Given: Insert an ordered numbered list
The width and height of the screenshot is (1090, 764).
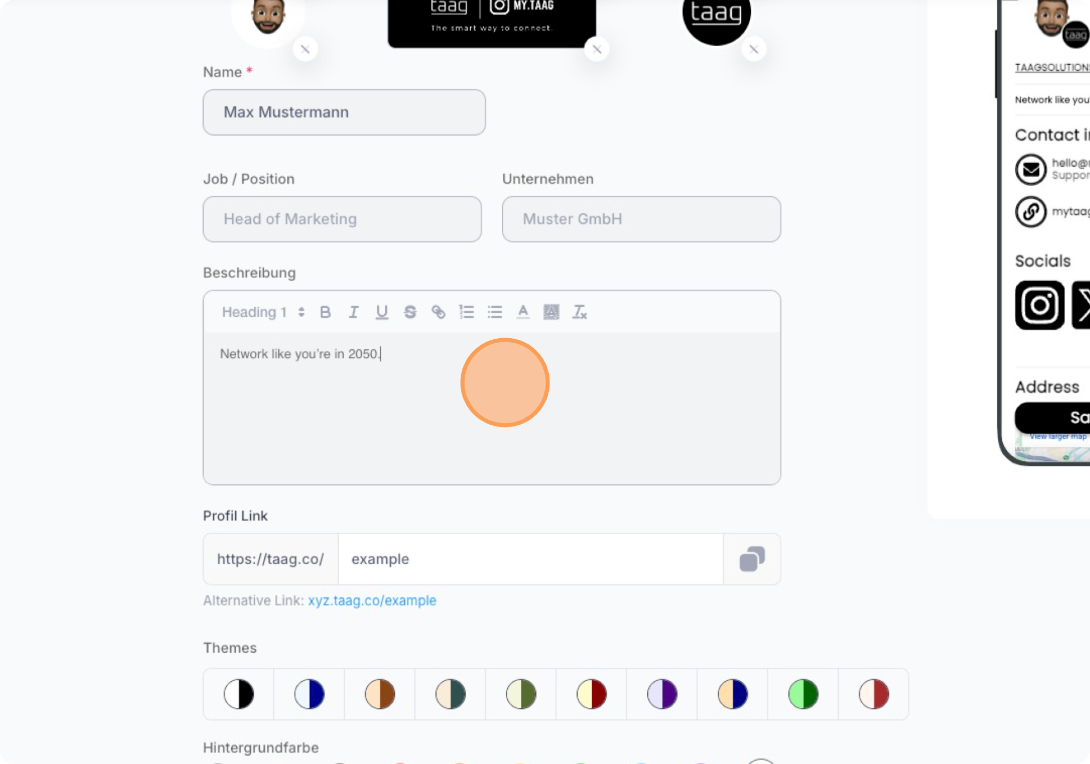Looking at the screenshot, I should (467, 312).
